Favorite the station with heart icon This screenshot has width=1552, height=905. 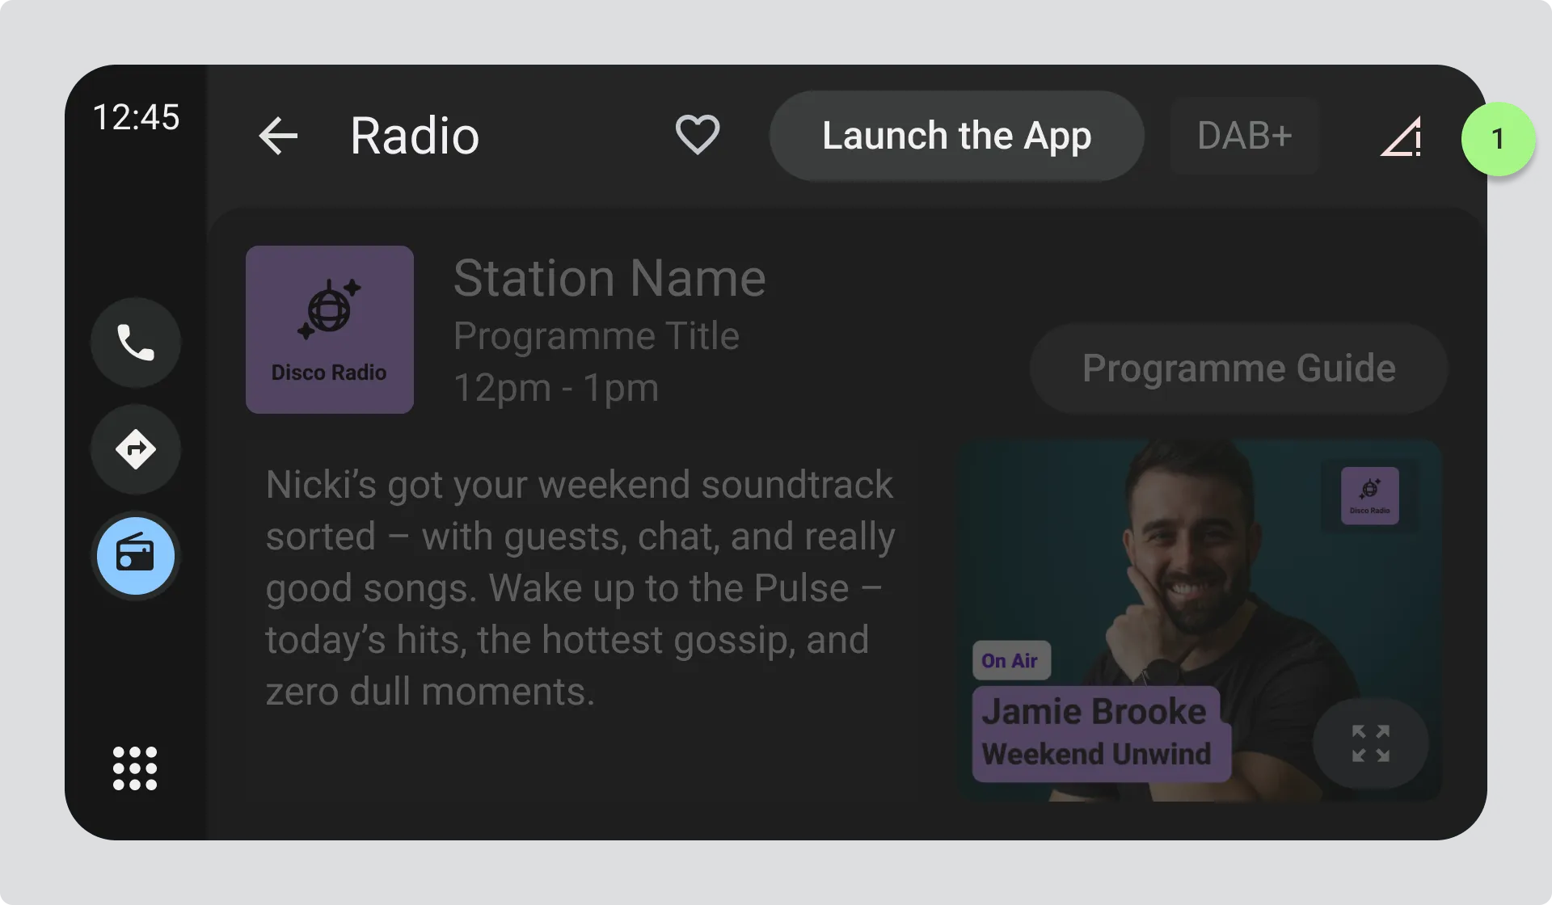pos(697,135)
